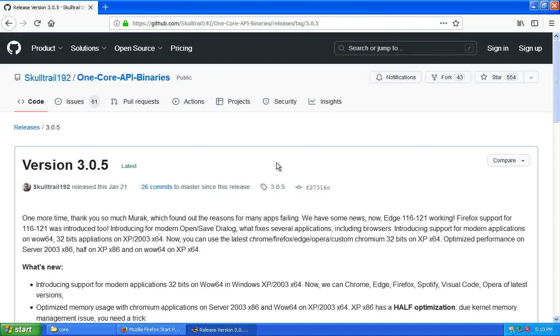Click the 3.0.5 tag link

273,187
